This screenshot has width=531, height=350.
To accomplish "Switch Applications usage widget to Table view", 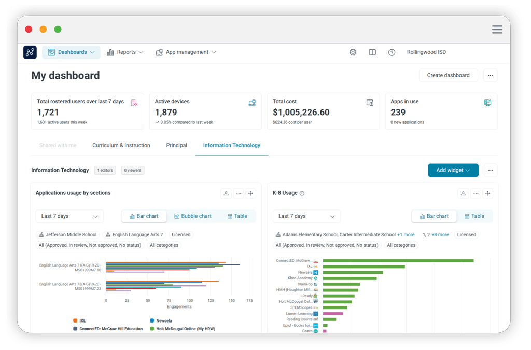I will [238, 216].
